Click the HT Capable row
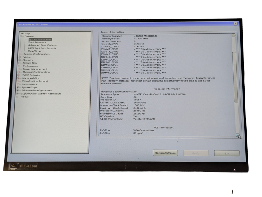This screenshot has width=262, height=197. tap(119, 116)
